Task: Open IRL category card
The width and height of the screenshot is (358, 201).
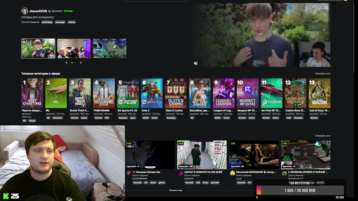Action: point(56,93)
